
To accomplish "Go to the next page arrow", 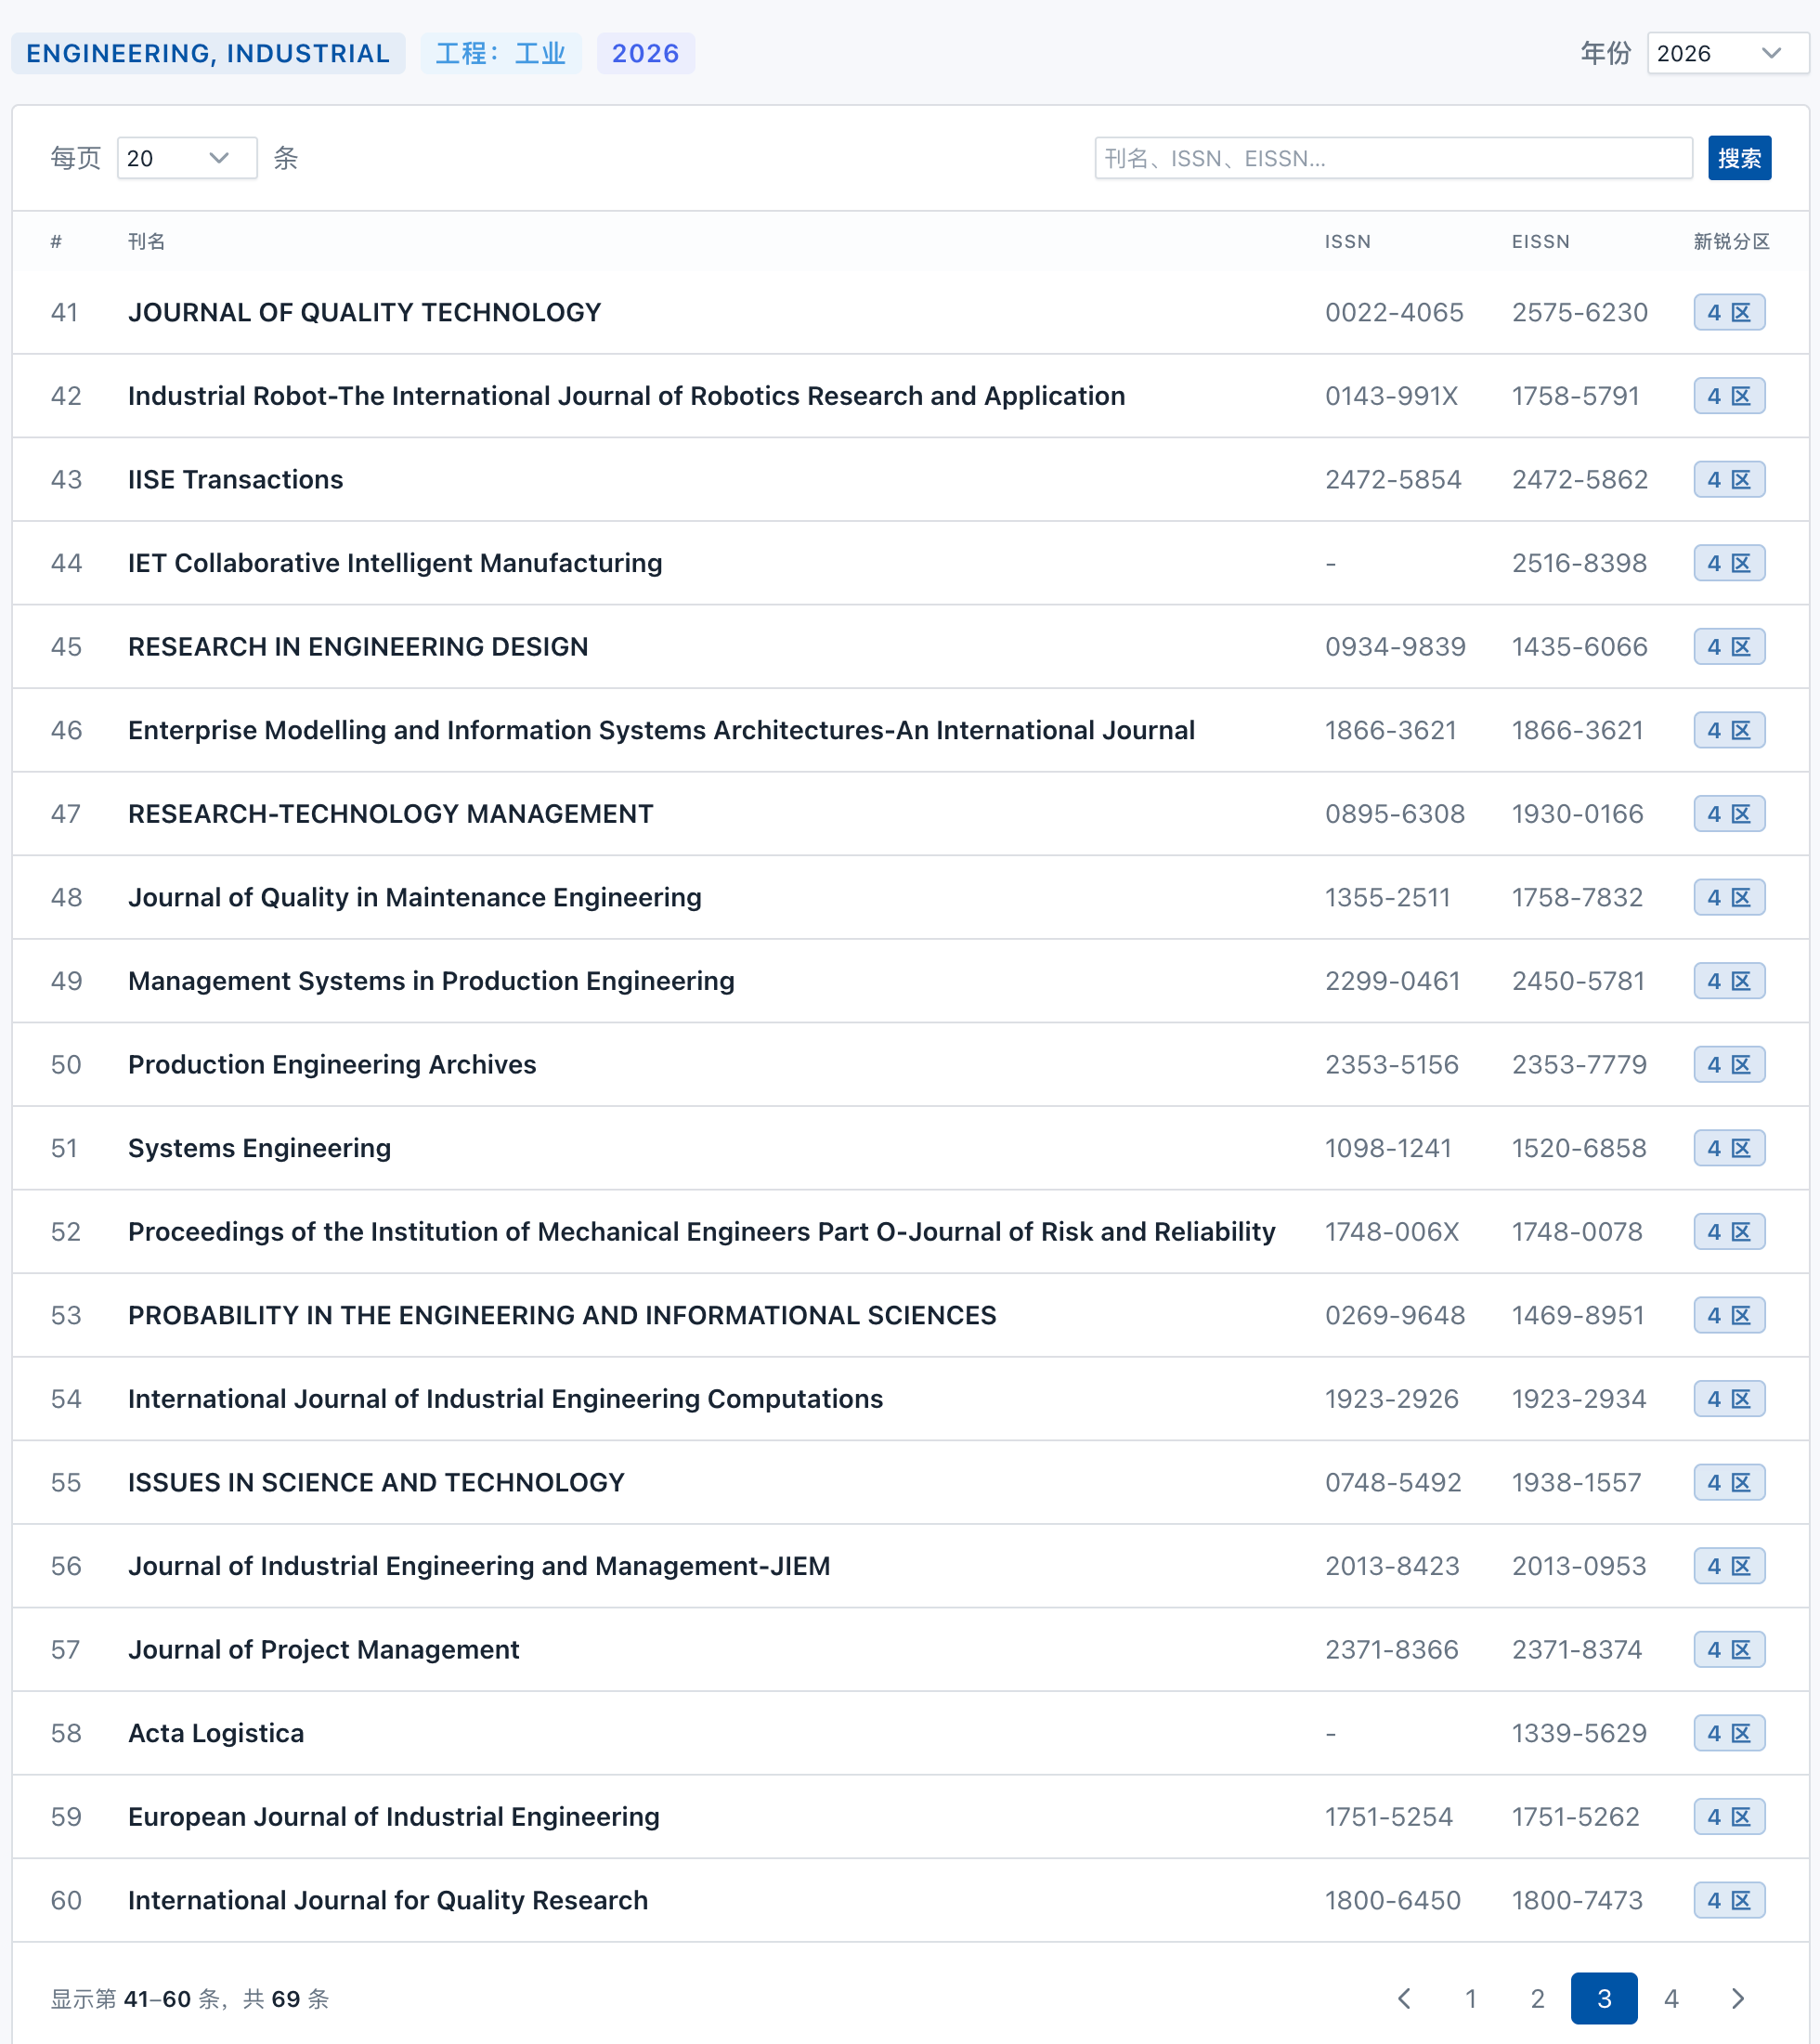I will (x=1738, y=1998).
